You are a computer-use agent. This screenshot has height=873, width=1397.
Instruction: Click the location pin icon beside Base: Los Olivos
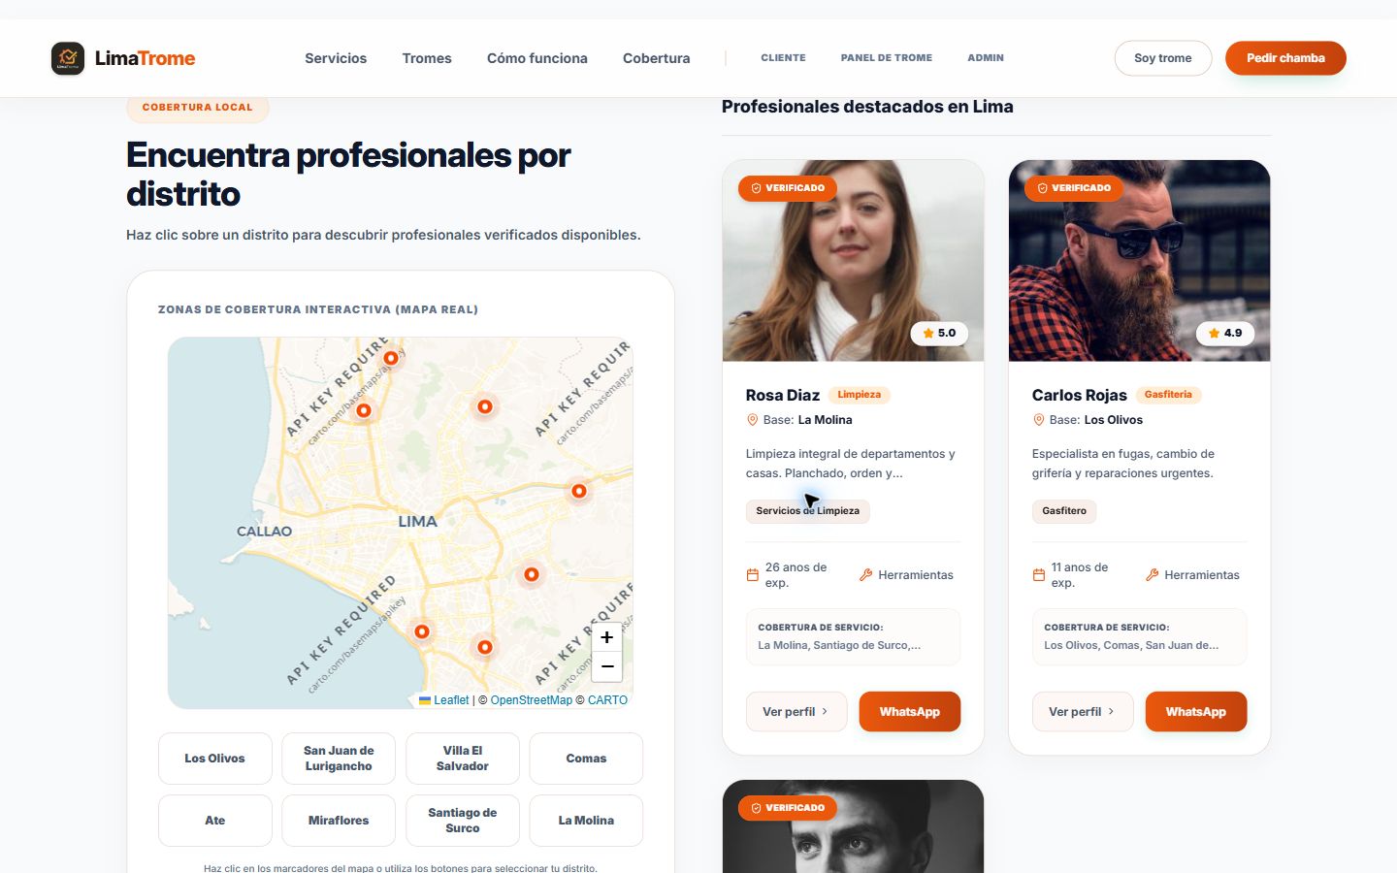[x=1038, y=420]
